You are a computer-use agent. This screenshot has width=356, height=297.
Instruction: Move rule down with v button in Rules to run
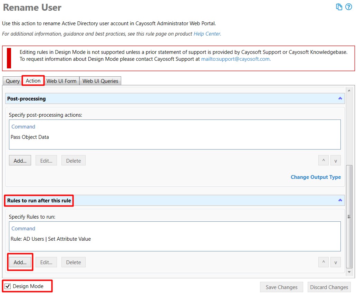336,262
